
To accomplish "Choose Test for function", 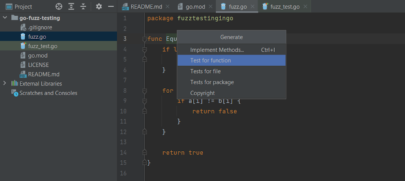I will point(231,60).
